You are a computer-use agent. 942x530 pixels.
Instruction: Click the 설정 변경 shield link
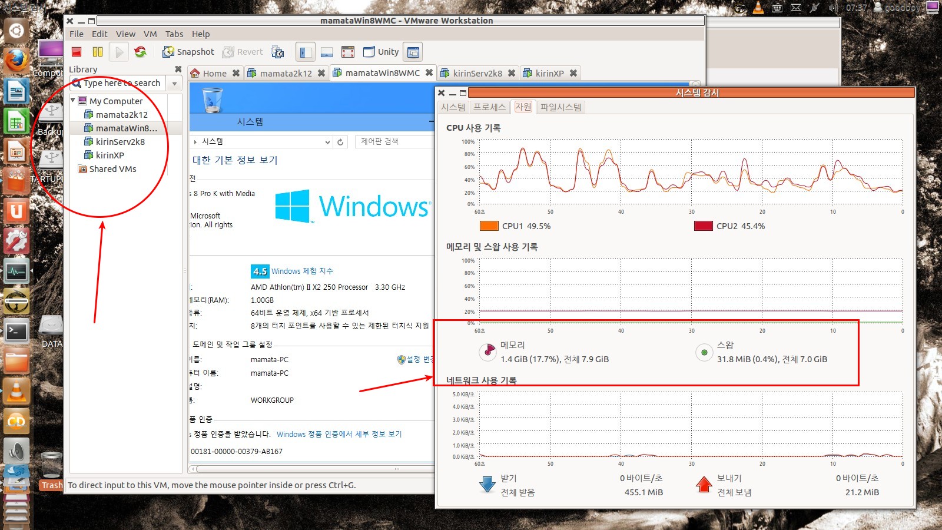[x=416, y=359]
